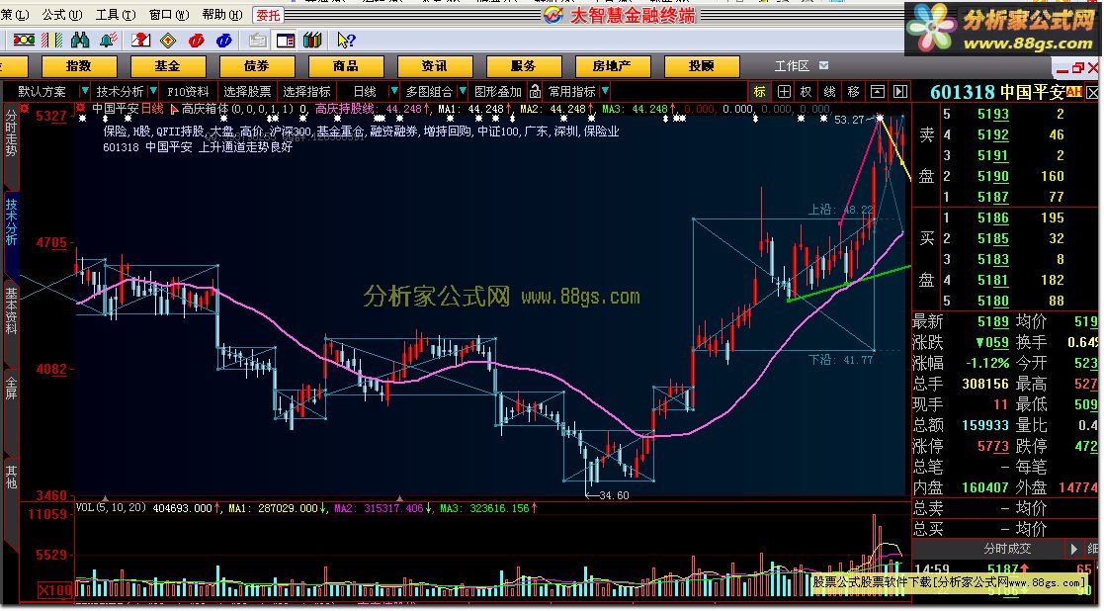Image resolution: width=1104 pixels, height=611 pixels.
Task: Click the 指数 yellow button
Action: (x=79, y=66)
